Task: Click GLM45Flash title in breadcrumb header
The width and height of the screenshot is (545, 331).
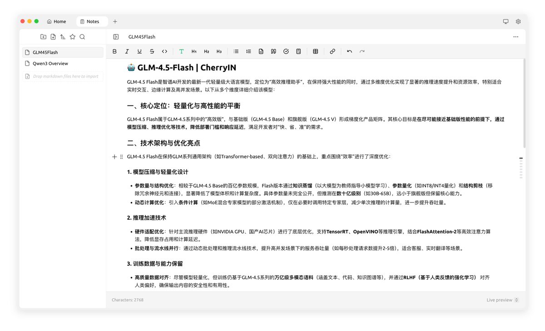Action: (142, 37)
